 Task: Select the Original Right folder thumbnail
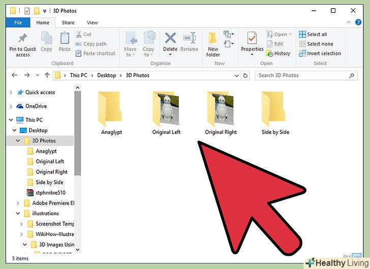point(221,113)
